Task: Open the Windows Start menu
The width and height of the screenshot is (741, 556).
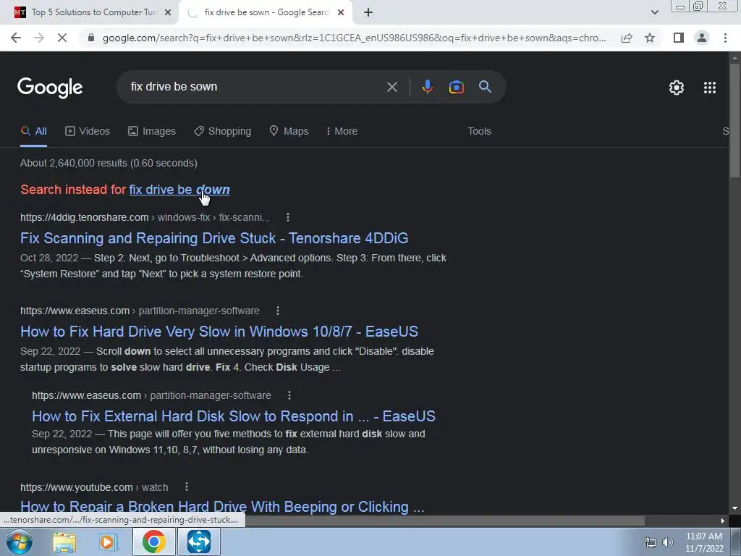Action: click(x=19, y=542)
